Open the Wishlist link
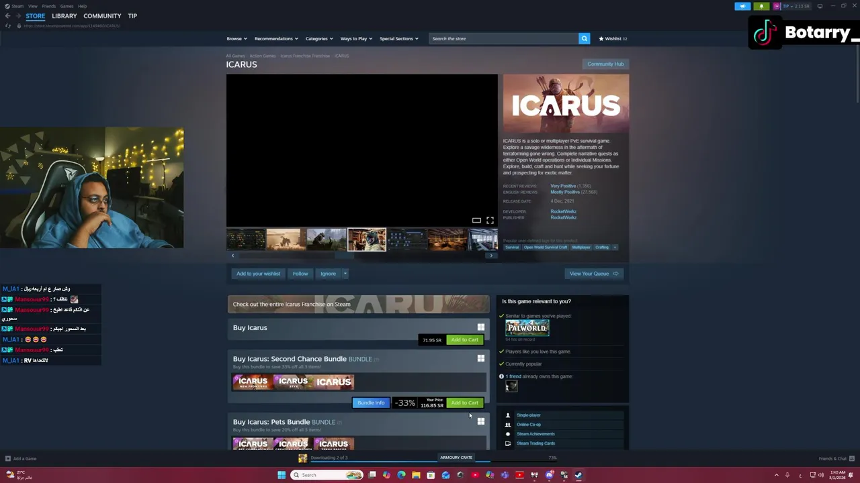The width and height of the screenshot is (860, 483). pyautogui.click(x=613, y=39)
